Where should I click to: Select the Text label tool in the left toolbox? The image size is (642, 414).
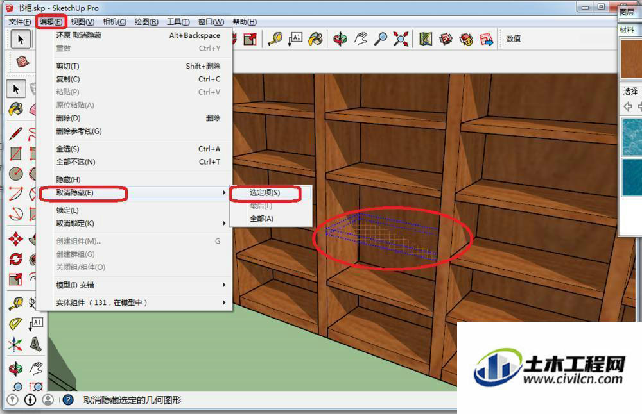click(35, 324)
